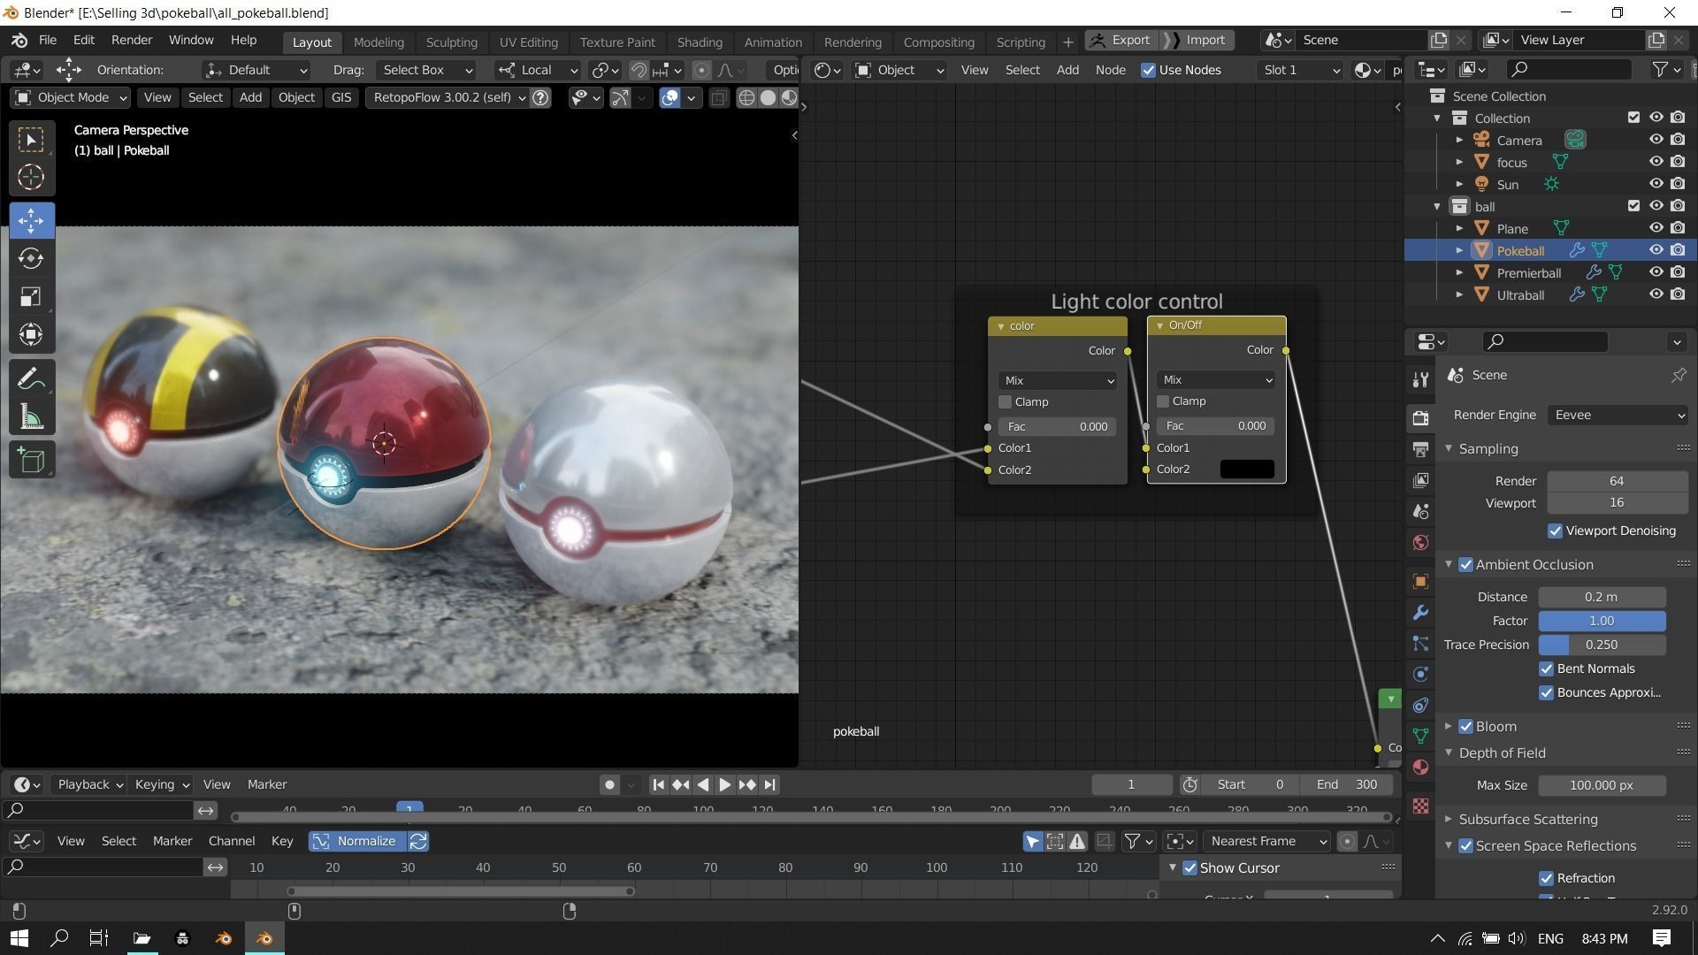This screenshot has height=955, width=1698.
Task: Disable Bloom checkbox
Action: click(x=1465, y=726)
